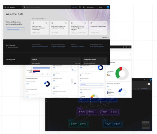The width and height of the screenshot is (157, 134).
Task: Open the Build models with AutoAI card
Action: click(59, 28)
